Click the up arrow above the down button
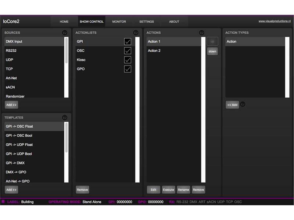 (212, 41)
